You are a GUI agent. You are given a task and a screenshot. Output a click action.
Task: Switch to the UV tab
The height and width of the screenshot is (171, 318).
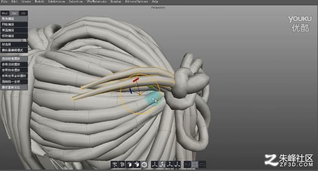(23, 13)
